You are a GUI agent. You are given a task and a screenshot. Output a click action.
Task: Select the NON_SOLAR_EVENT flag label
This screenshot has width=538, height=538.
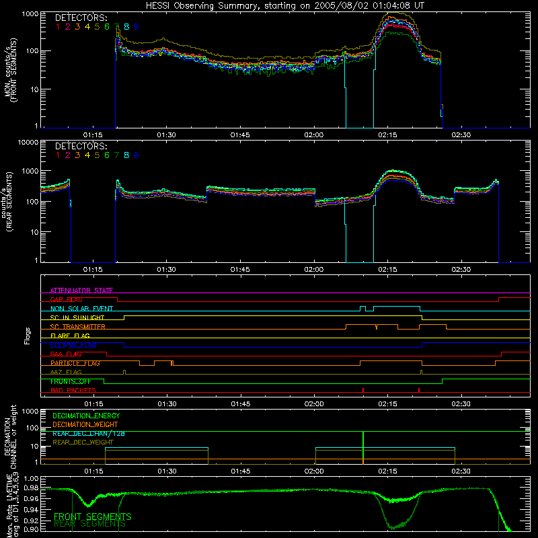81,309
